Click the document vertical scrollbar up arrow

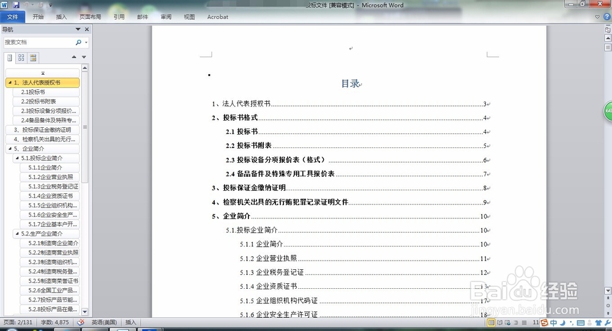608,39
